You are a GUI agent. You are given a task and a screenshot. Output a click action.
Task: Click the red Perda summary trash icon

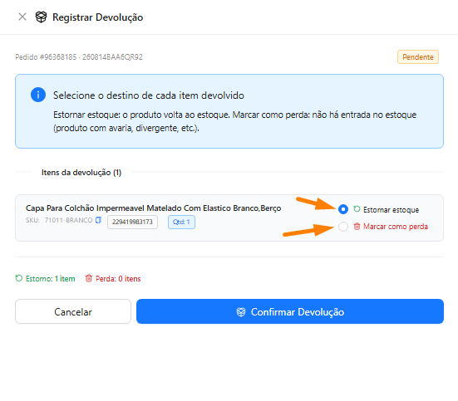coord(88,278)
